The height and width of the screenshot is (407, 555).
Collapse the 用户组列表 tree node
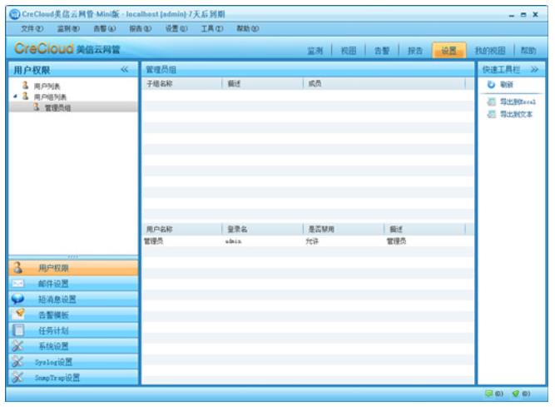click(16, 97)
